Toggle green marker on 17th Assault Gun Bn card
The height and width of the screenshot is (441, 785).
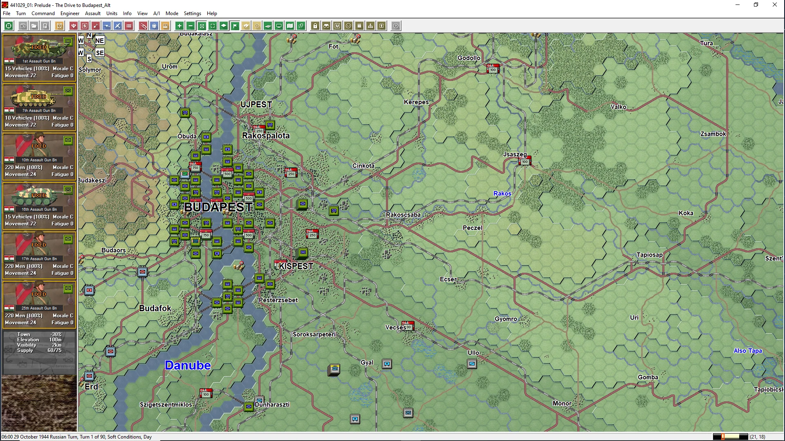(x=68, y=239)
